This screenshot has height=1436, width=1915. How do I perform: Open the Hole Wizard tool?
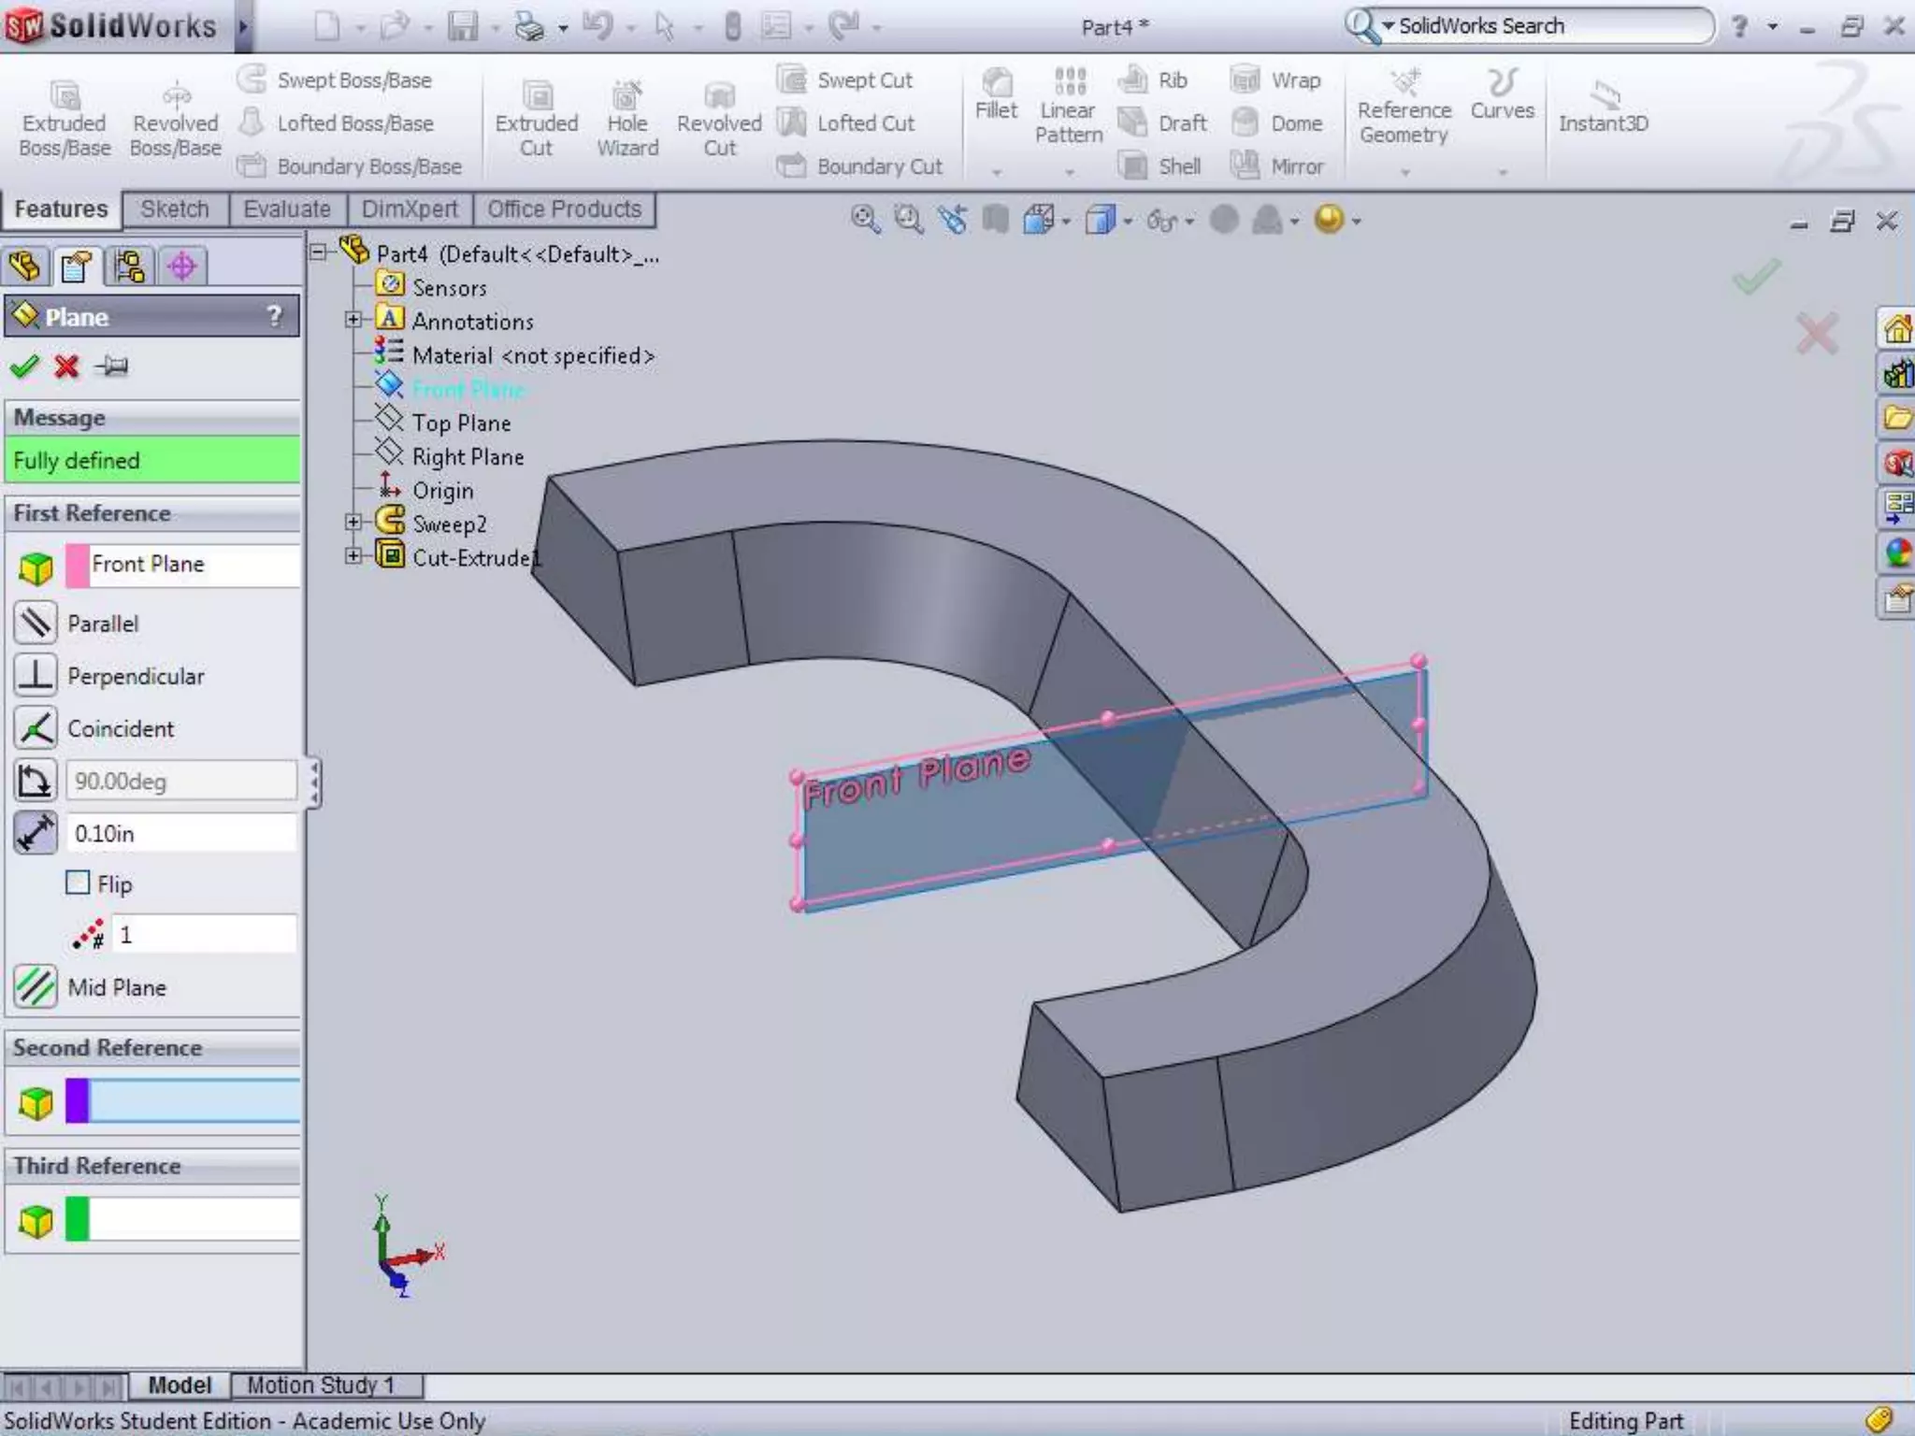627,119
